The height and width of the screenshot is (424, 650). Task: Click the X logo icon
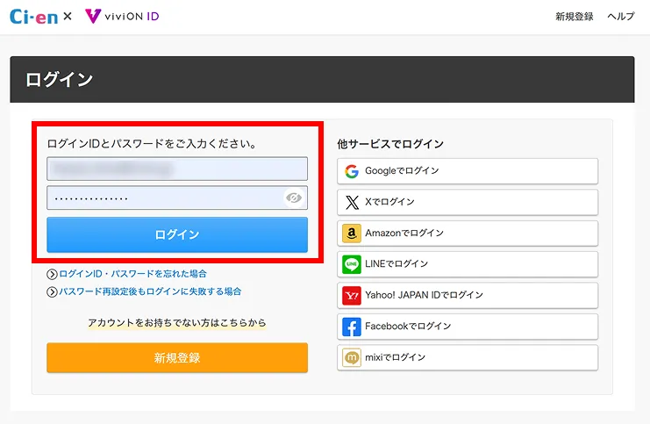(x=352, y=202)
